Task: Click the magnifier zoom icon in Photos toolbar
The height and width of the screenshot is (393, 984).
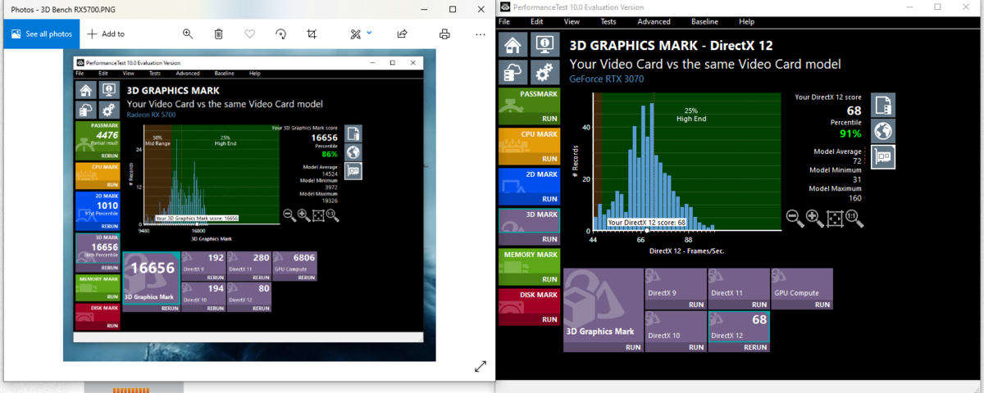Action: [188, 34]
